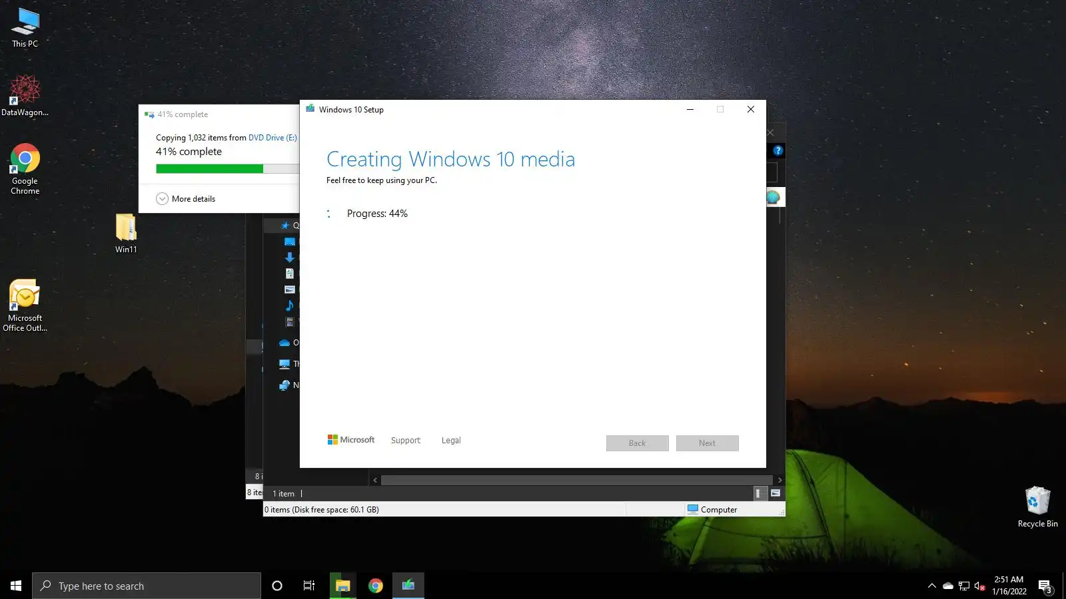Click the Explorer horizontal scrollbar track
Viewport: 1066px width, 599px height.
coord(577,480)
